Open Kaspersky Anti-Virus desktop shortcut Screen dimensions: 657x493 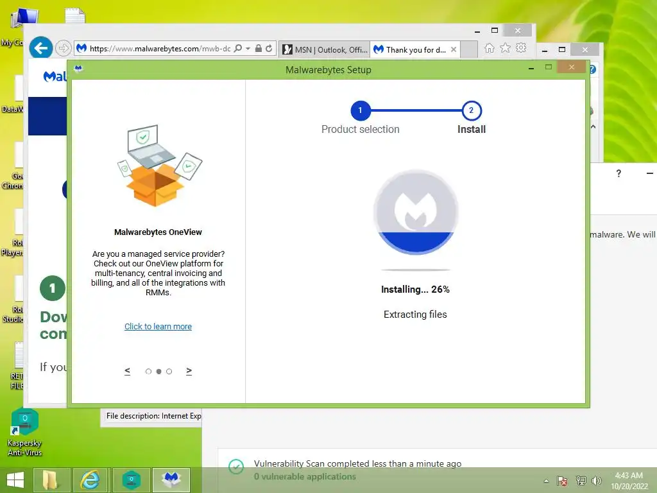[25, 433]
